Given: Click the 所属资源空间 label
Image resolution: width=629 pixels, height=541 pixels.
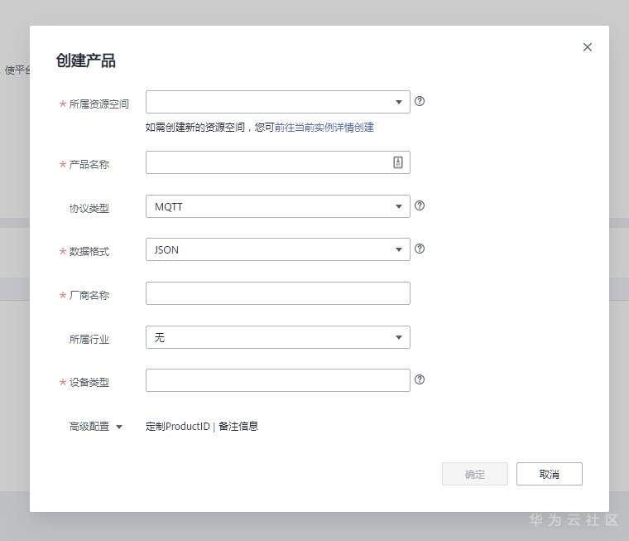Looking at the screenshot, I should tap(99, 104).
